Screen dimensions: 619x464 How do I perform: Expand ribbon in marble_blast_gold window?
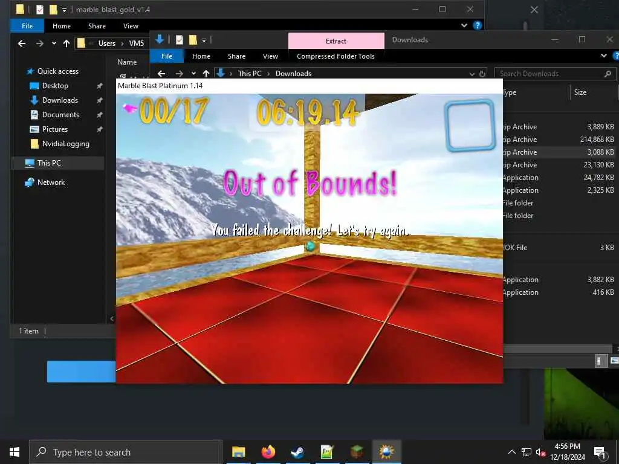pyautogui.click(x=464, y=25)
